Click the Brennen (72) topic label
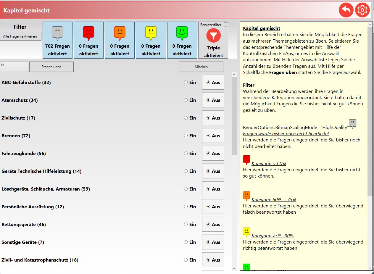Image resolution: width=374 pixels, height=274 pixels. coord(16,136)
